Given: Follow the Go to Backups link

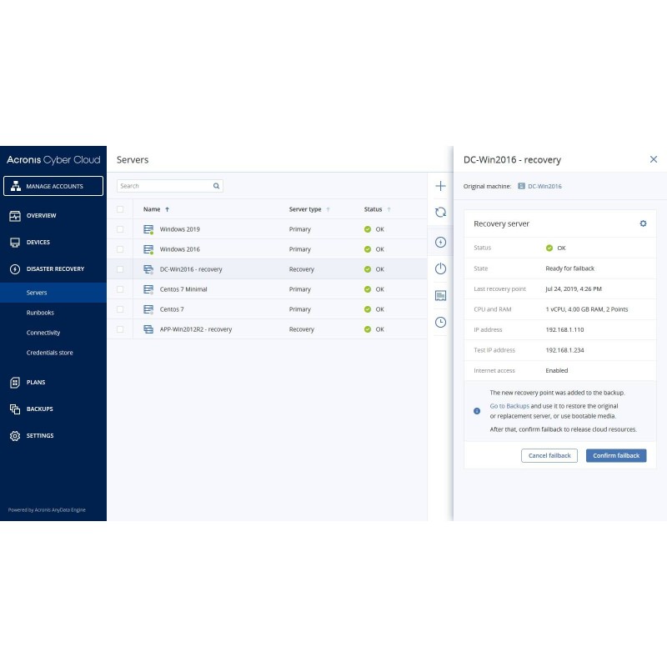Looking at the screenshot, I should click(x=509, y=406).
